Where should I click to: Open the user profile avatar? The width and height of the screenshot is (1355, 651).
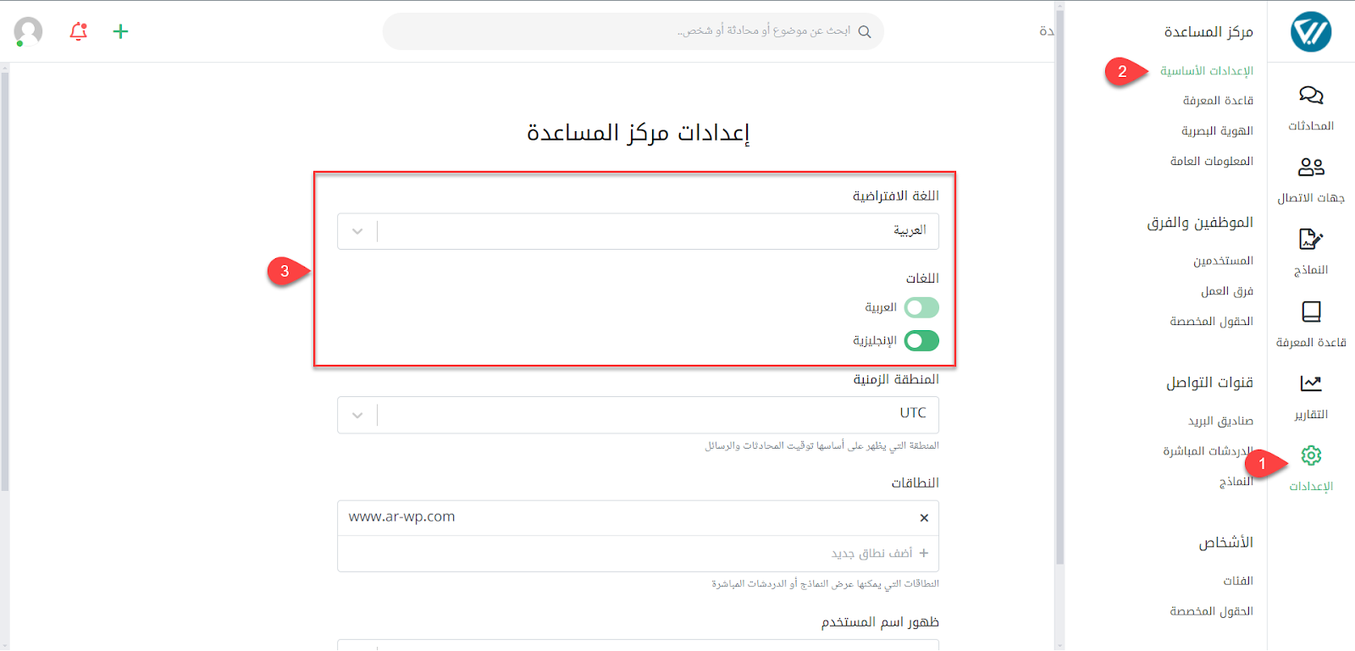tap(28, 31)
